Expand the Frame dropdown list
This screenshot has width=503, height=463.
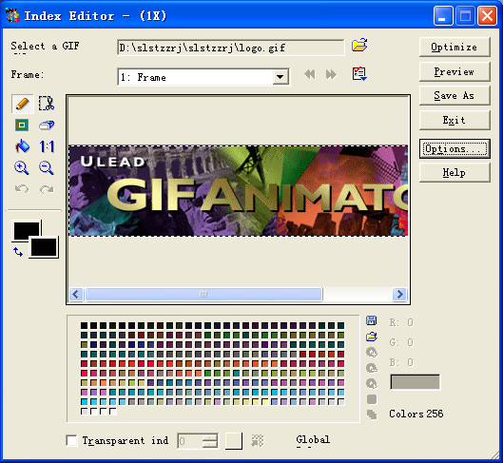coord(281,77)
